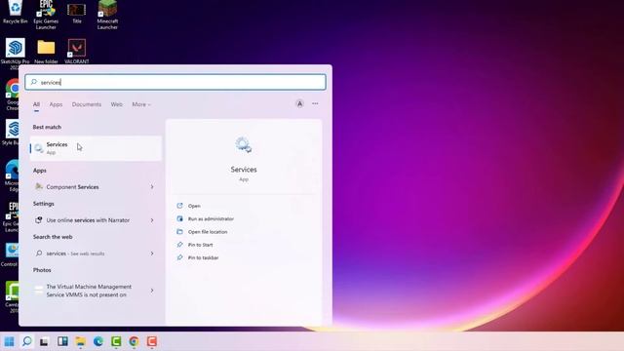Screen dimensions: 624x351
Task: Switch to the All search tab
Action: click(36, 104)
